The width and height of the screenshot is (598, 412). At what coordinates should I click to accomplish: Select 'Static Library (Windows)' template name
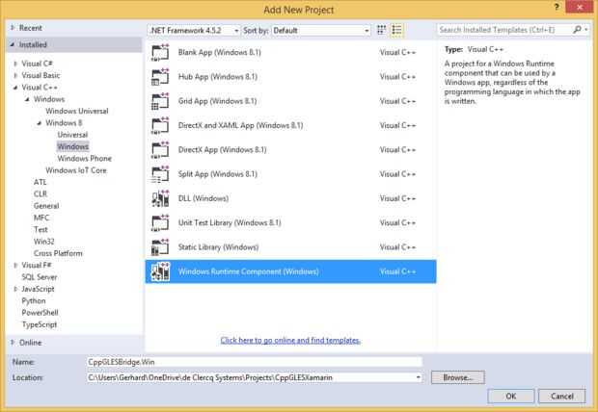point(219,247)
